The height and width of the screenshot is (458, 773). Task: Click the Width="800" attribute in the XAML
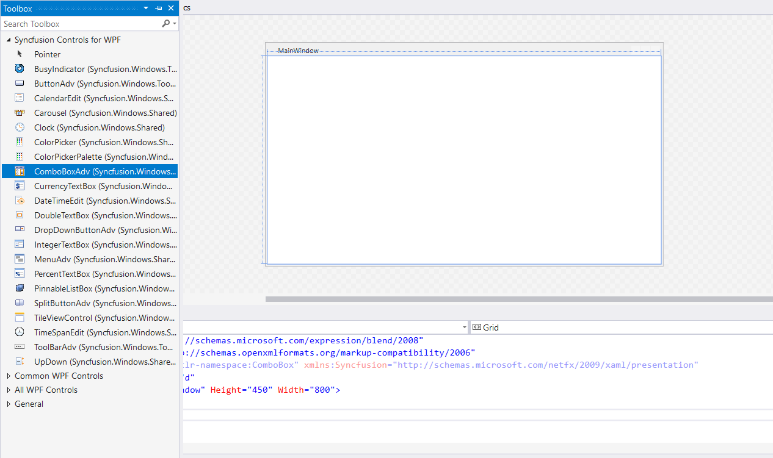coord(306,390)
